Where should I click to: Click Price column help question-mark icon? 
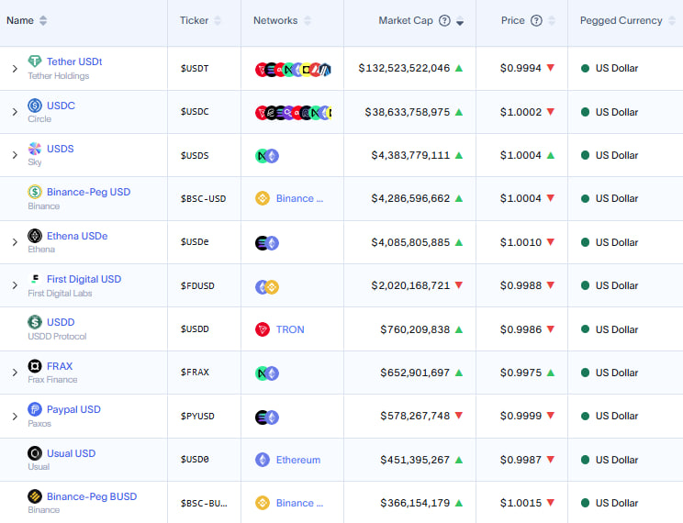536,20
